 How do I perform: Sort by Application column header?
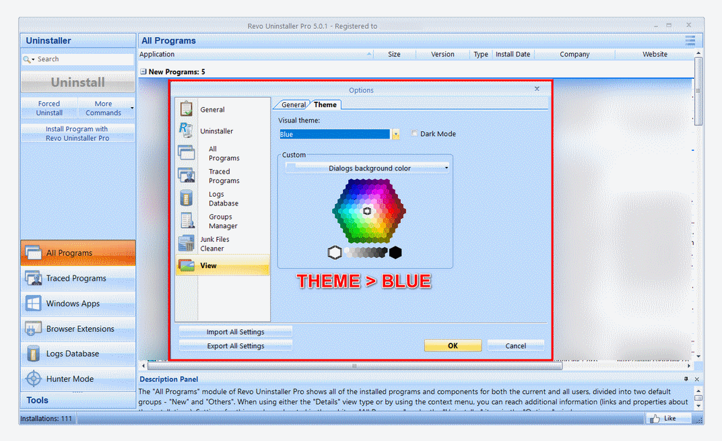click(255, 55)
